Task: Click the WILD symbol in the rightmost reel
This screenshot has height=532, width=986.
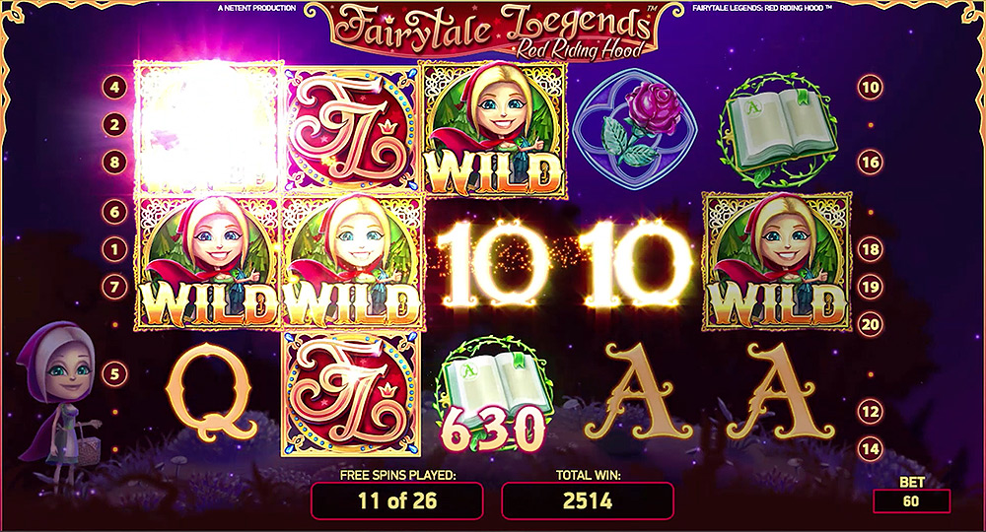Action: tap(777, 261)
